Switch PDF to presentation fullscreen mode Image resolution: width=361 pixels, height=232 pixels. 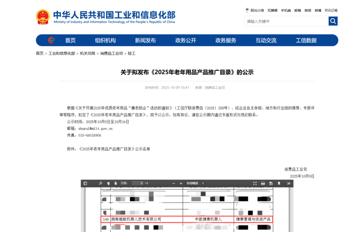(255, 183)
